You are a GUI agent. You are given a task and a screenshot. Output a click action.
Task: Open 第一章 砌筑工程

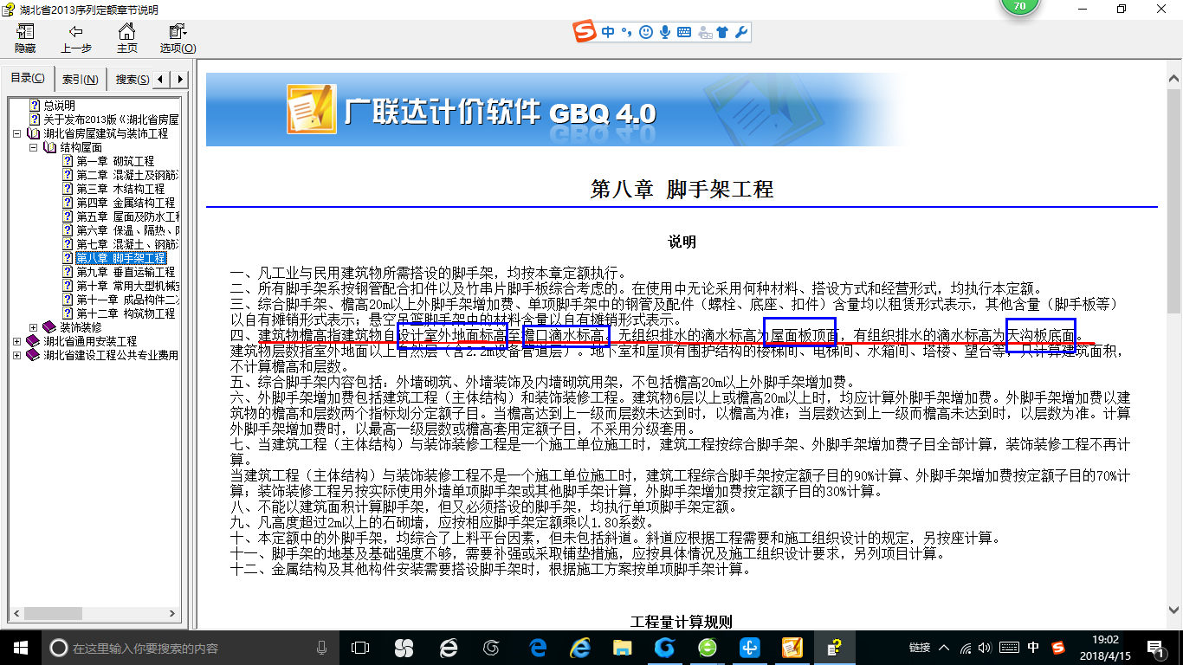pos(115,161)
